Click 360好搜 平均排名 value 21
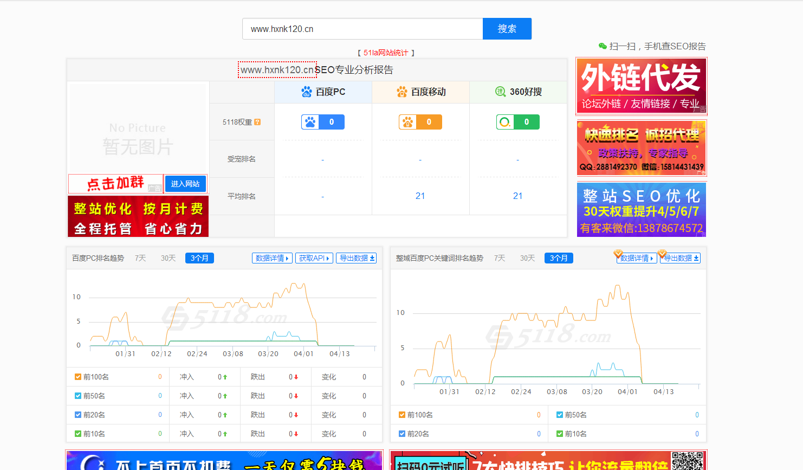803x470 pixels. 518,196
